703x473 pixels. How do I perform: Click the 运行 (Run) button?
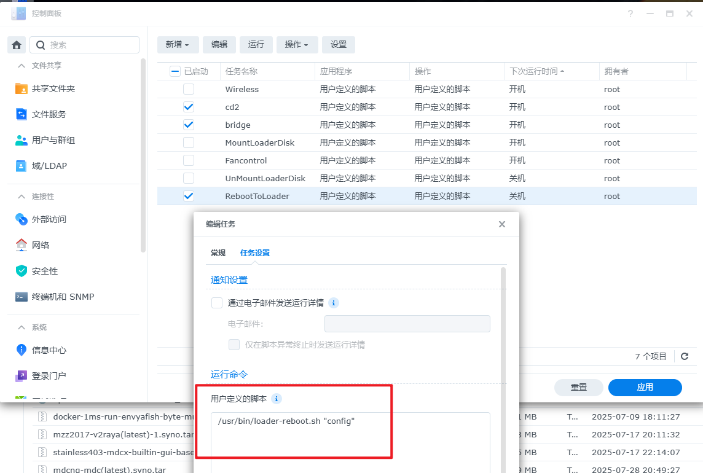point(256,44)
